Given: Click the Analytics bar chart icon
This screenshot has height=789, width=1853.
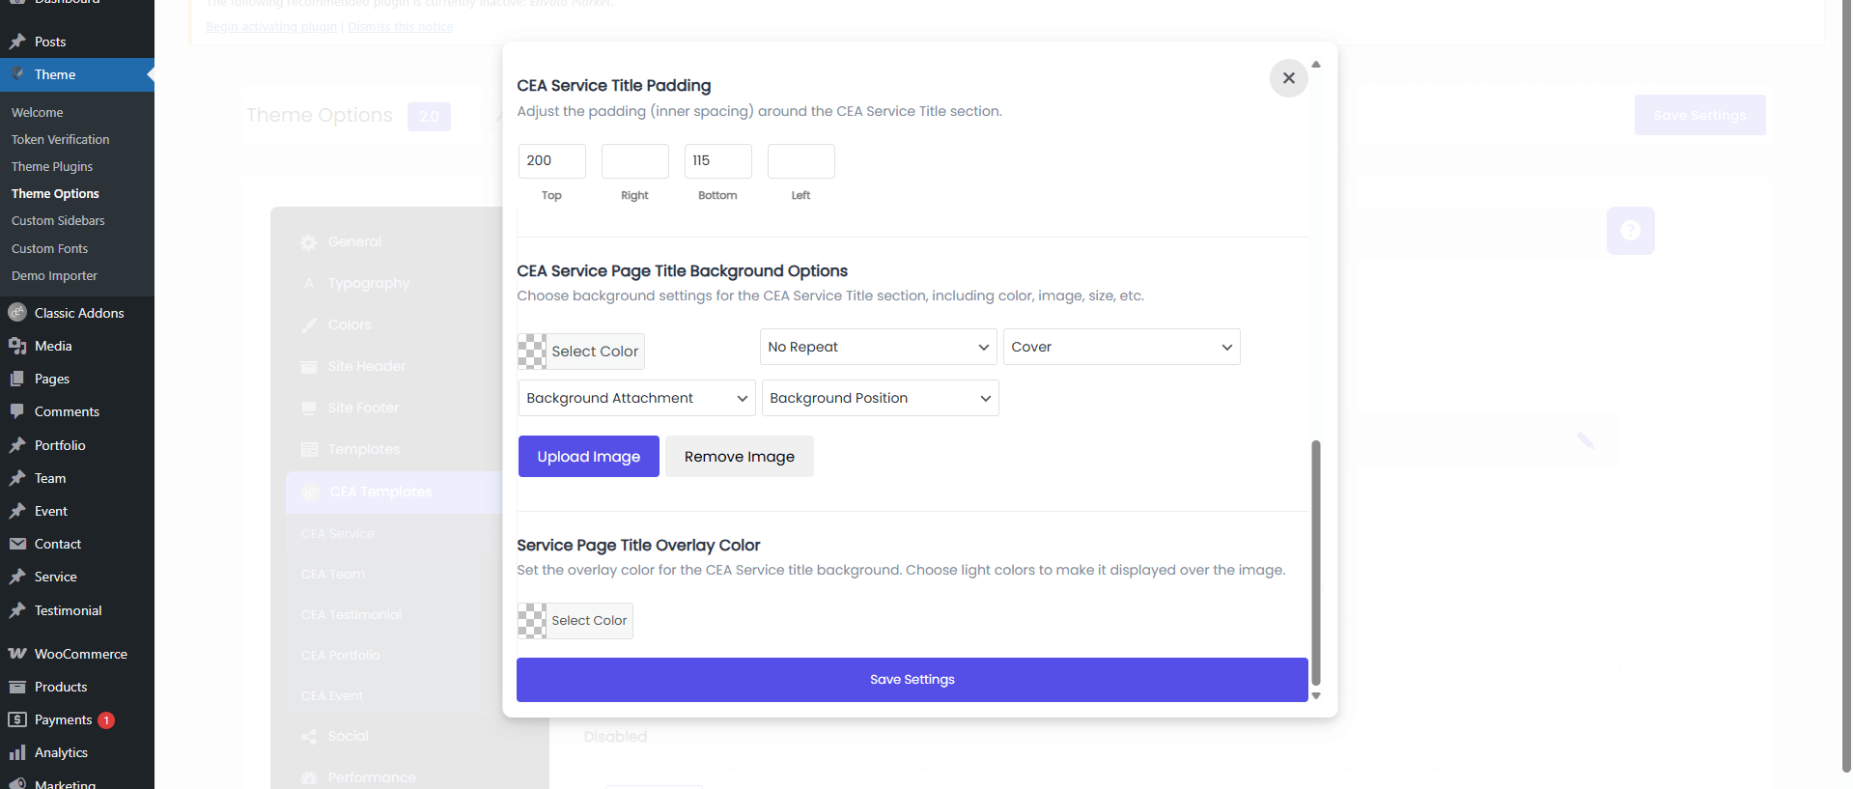Looking at the screenshot, I should tap(17, 752).
